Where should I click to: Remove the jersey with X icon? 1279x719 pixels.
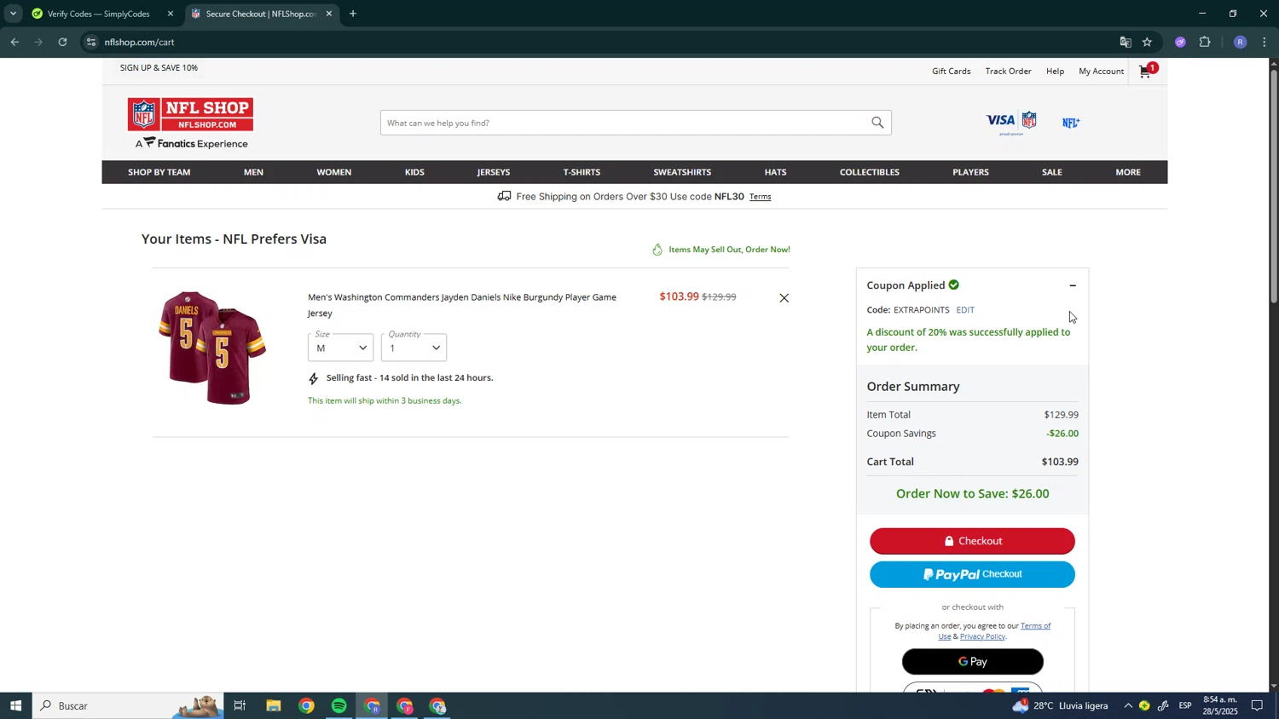coord(784,298)
